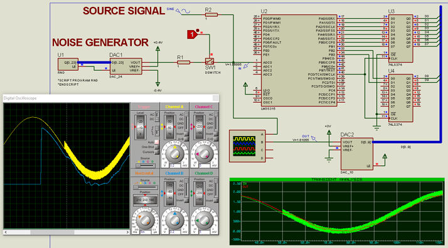Image resolution: width=448 pixels, height=248 pixels.
Task: Click the Horizontal Position wheel
Action: [x=145, y=200]
